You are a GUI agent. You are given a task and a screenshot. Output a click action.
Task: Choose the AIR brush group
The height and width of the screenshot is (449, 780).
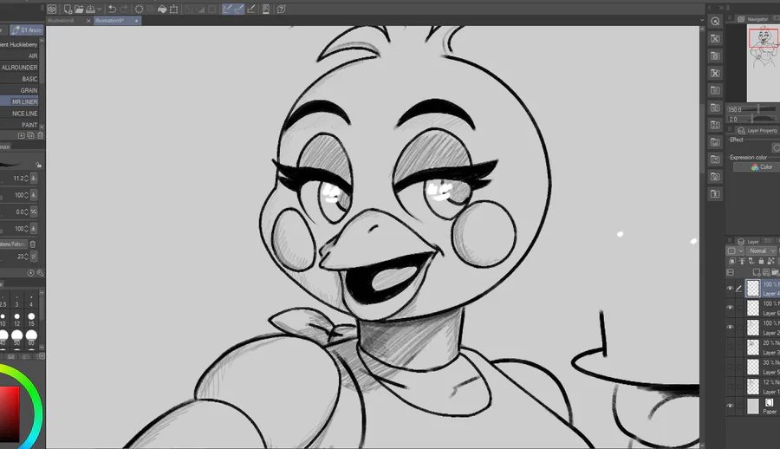tap(20, 55)
